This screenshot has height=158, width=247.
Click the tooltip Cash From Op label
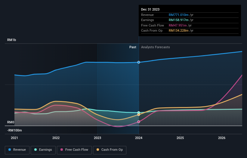point(152,31)
